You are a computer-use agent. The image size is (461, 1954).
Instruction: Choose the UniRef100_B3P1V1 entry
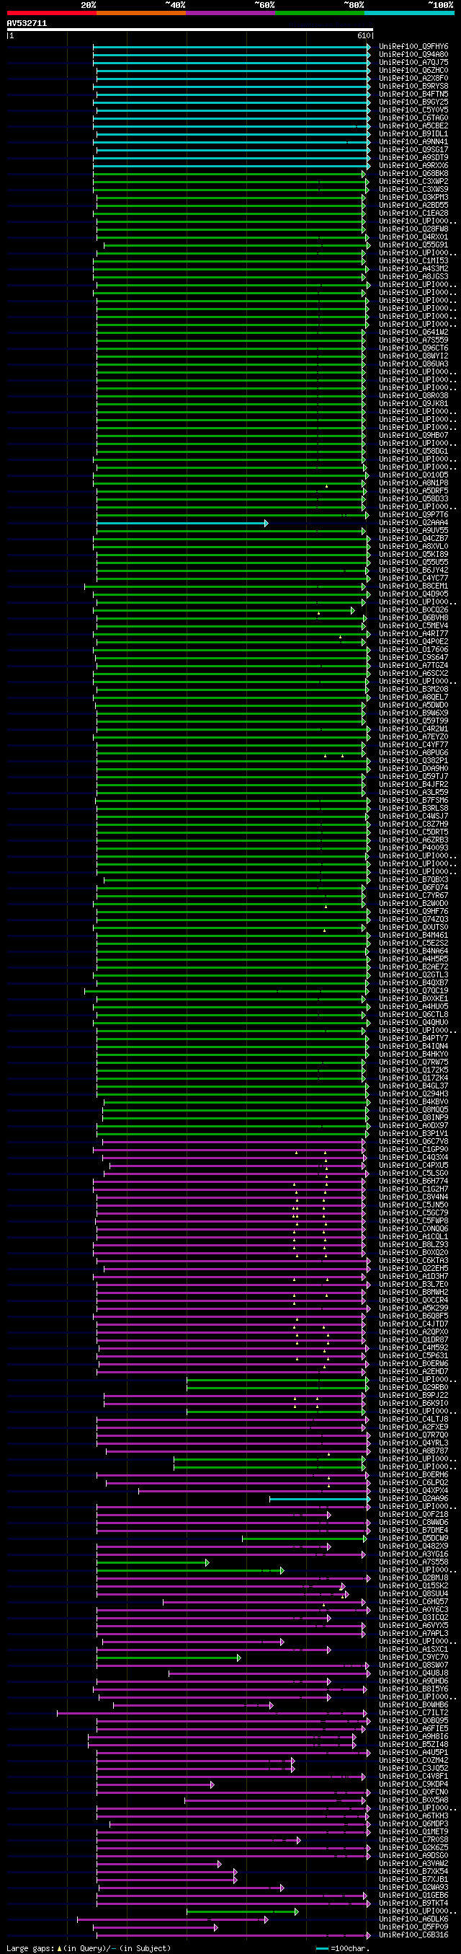(x=413, y=1134)
